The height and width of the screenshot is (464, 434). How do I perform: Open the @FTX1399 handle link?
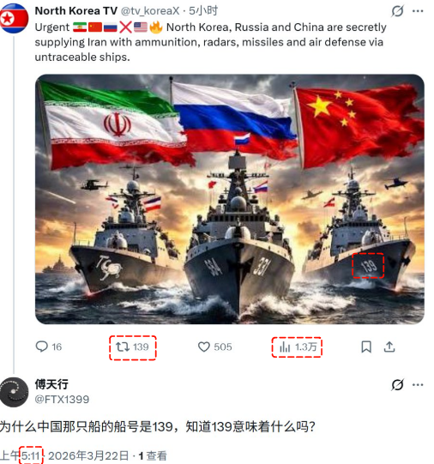point(62,399)
